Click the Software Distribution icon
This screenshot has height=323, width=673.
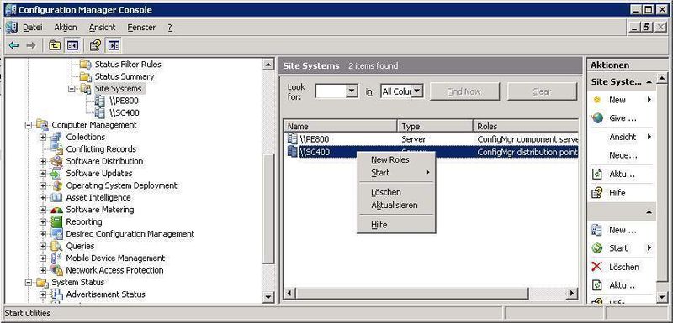(56, 161)
